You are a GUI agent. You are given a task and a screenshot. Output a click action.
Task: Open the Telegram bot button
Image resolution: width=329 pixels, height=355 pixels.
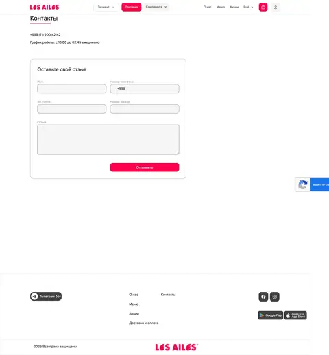[x=46, y=296]
